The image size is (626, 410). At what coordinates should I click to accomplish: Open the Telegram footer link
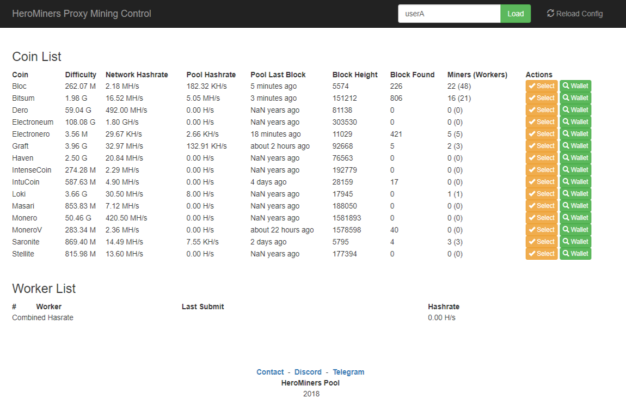(x=348, y=372)
